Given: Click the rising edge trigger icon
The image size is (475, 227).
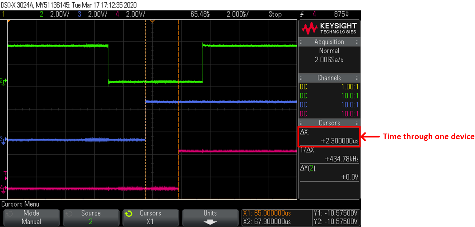Looking at the screenshot, I should [x=302, y=14].
